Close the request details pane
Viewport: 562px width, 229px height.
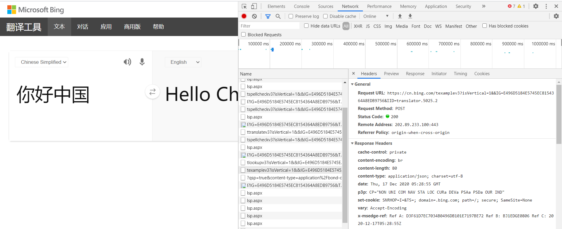pos(353,73)
